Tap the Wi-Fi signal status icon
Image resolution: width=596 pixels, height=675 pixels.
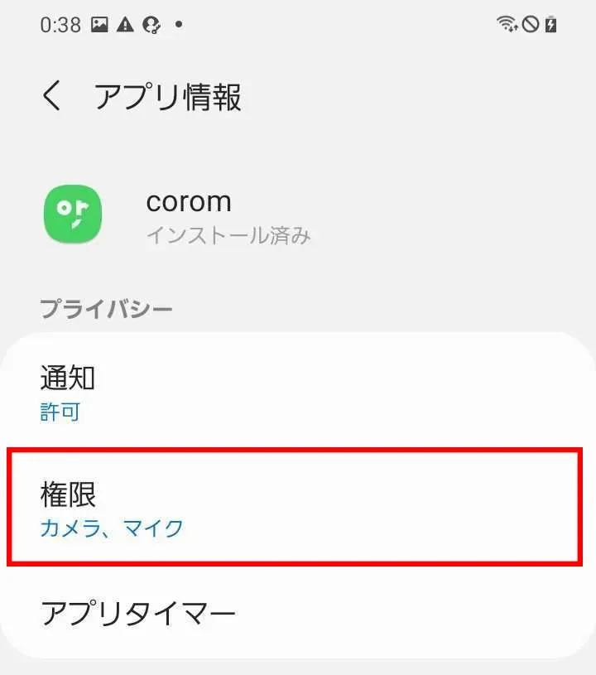[507, 24]
